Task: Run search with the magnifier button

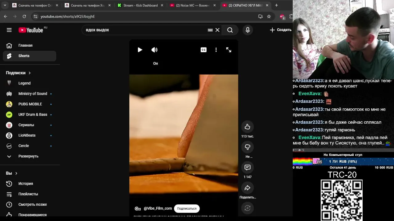Action: (x=230, y=30)
